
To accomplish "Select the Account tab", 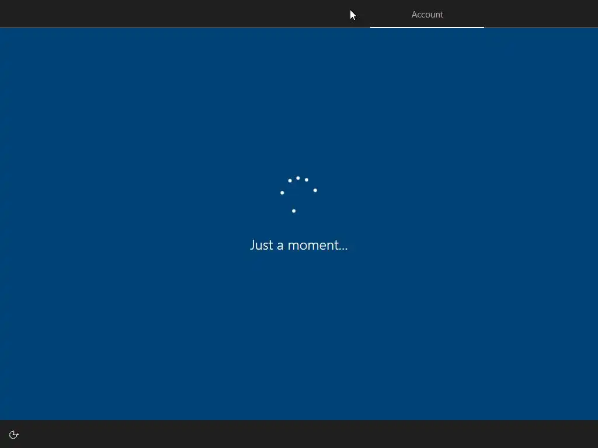I will pos(427,15).
